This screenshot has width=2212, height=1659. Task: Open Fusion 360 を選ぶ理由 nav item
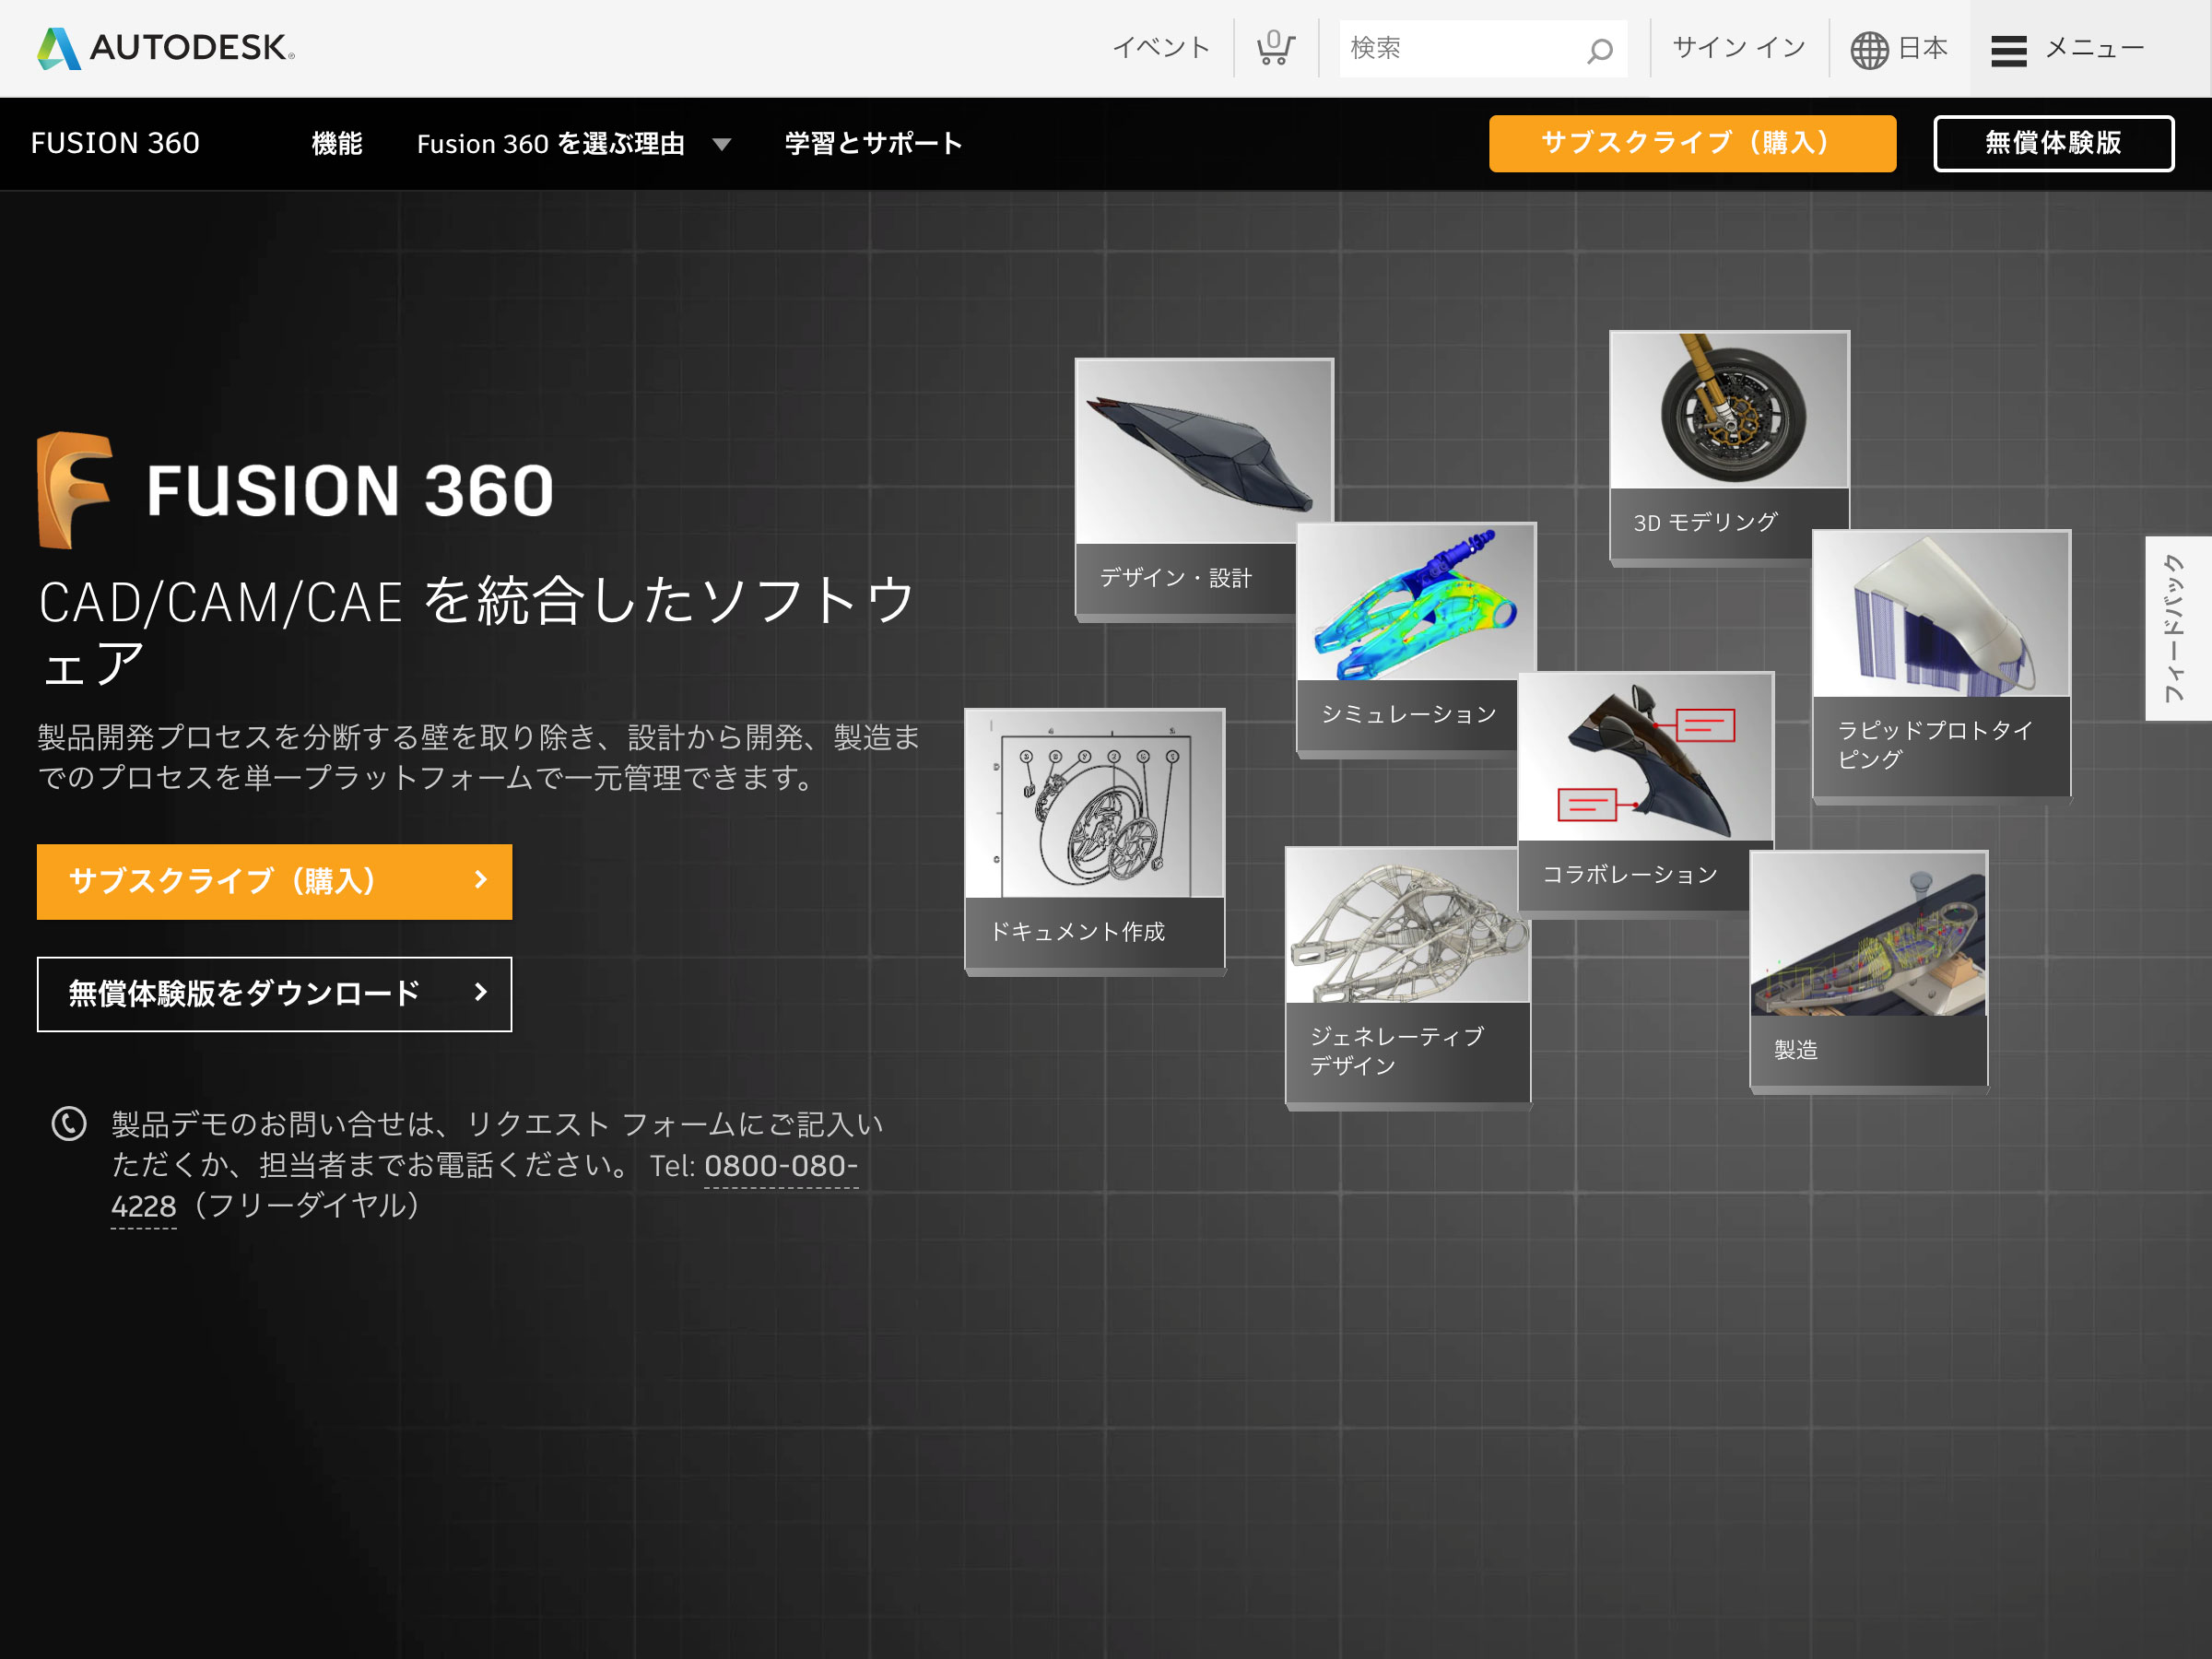551,144
